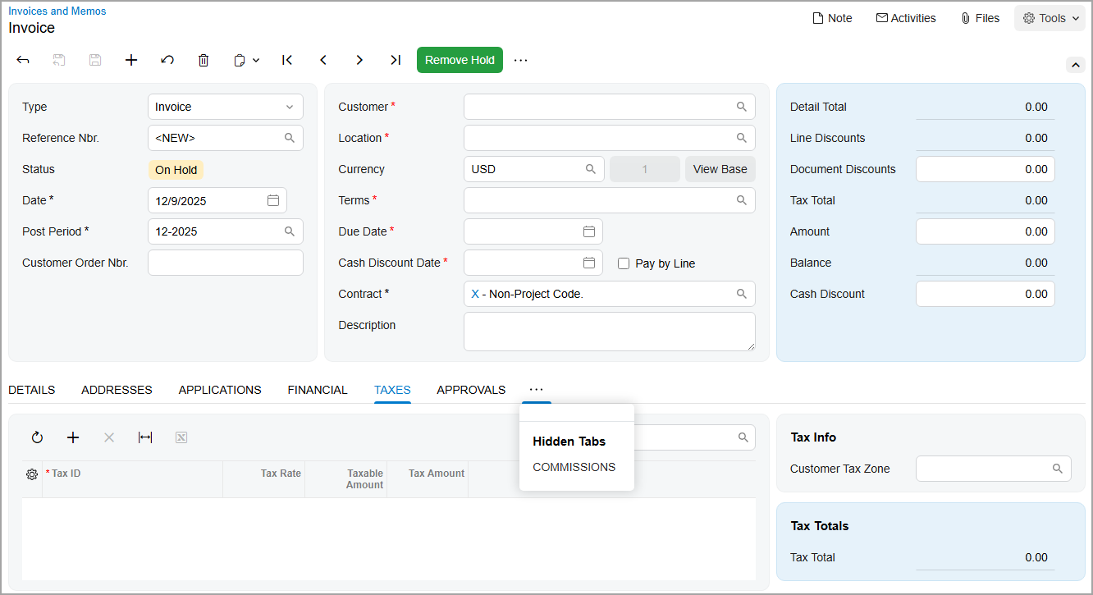1093x595 pixels.
Task: Click the Cash Discount input field
Action: click(x=986, y=294)
